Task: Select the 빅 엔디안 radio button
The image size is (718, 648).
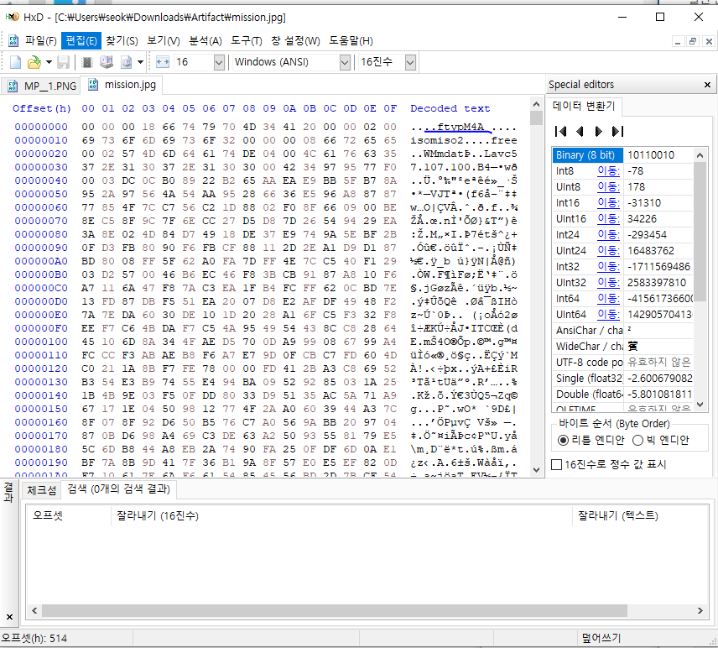Action: point(637,441)
